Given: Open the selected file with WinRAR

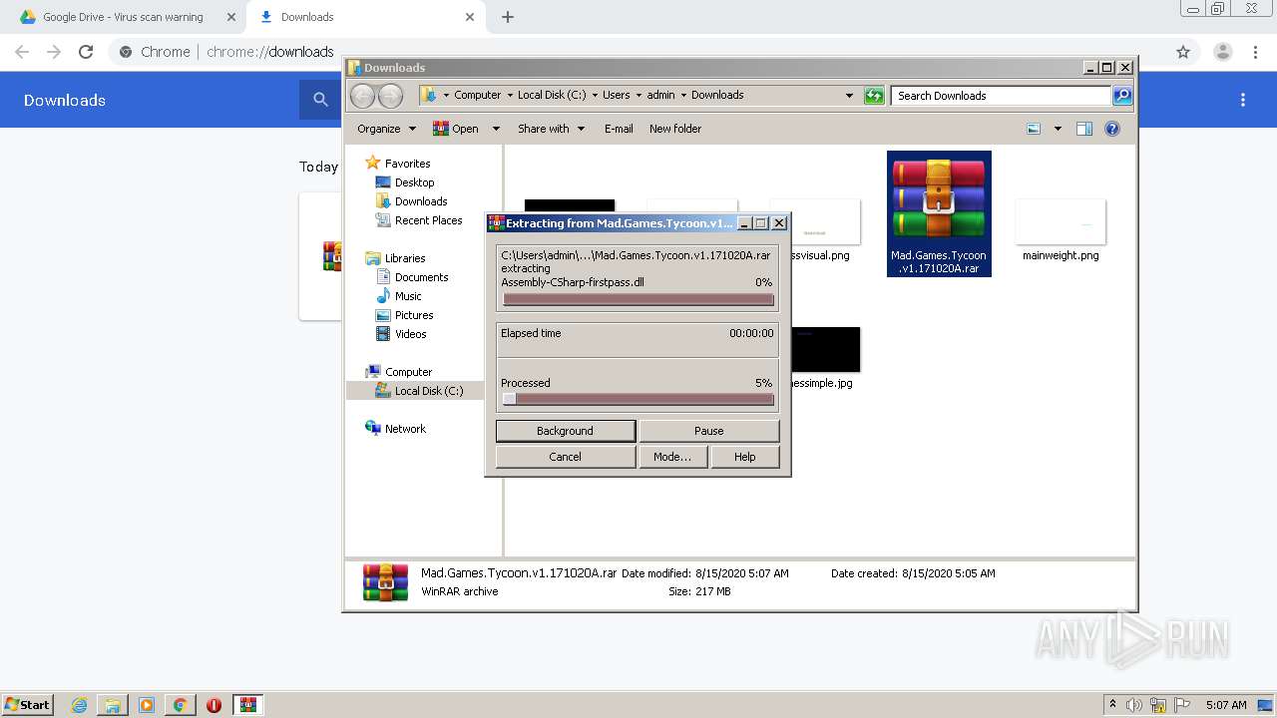Looking at the screenshot, I should (455, 129).
